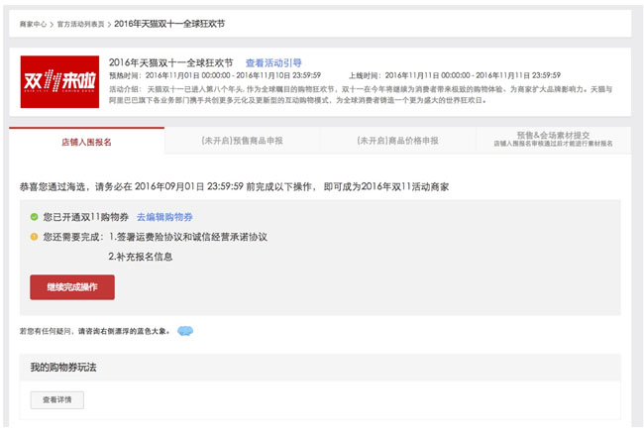
Task: Select the (未开启)预售商品申报 tab
Action: [242, 141]
